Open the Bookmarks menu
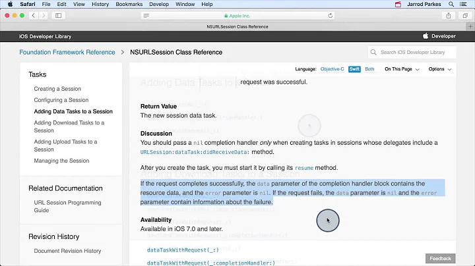The width and height of the screenshot is (475, 266). coord(129,4)
